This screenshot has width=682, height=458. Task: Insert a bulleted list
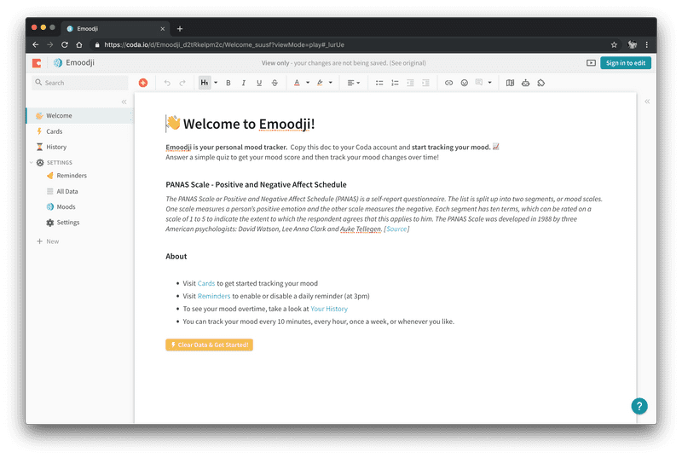[x=379, y=83]
